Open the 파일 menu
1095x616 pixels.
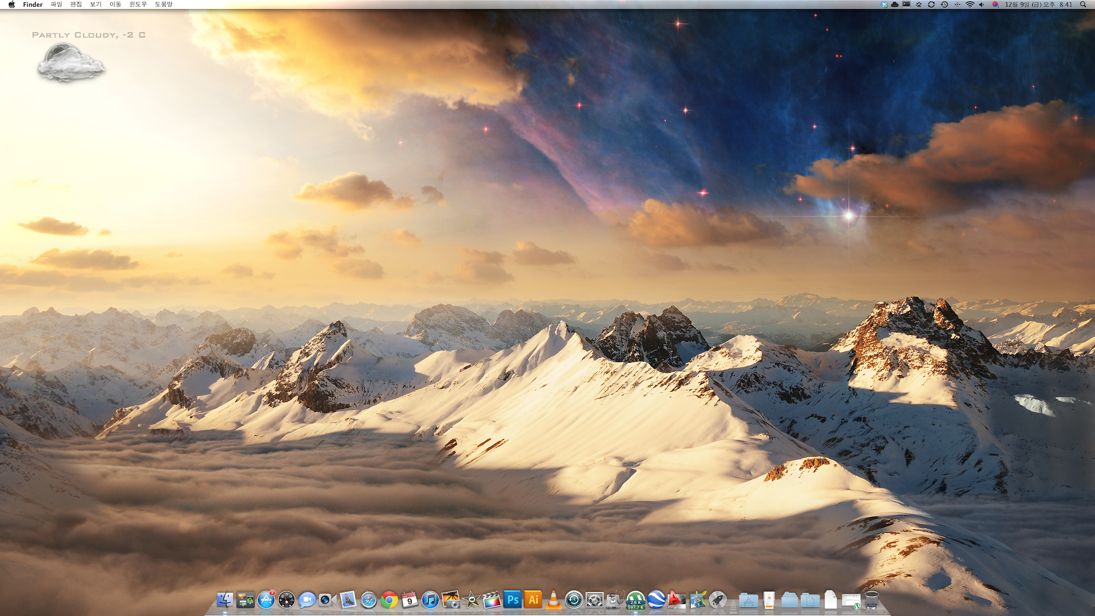click(57, 4)
